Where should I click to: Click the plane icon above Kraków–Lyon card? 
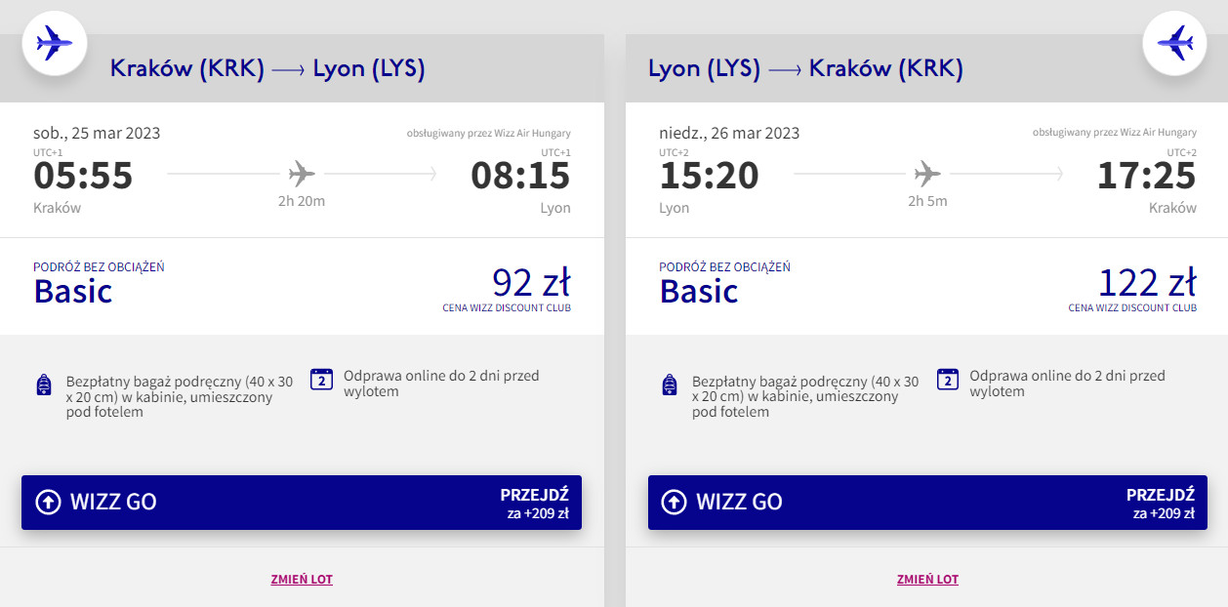55,43
